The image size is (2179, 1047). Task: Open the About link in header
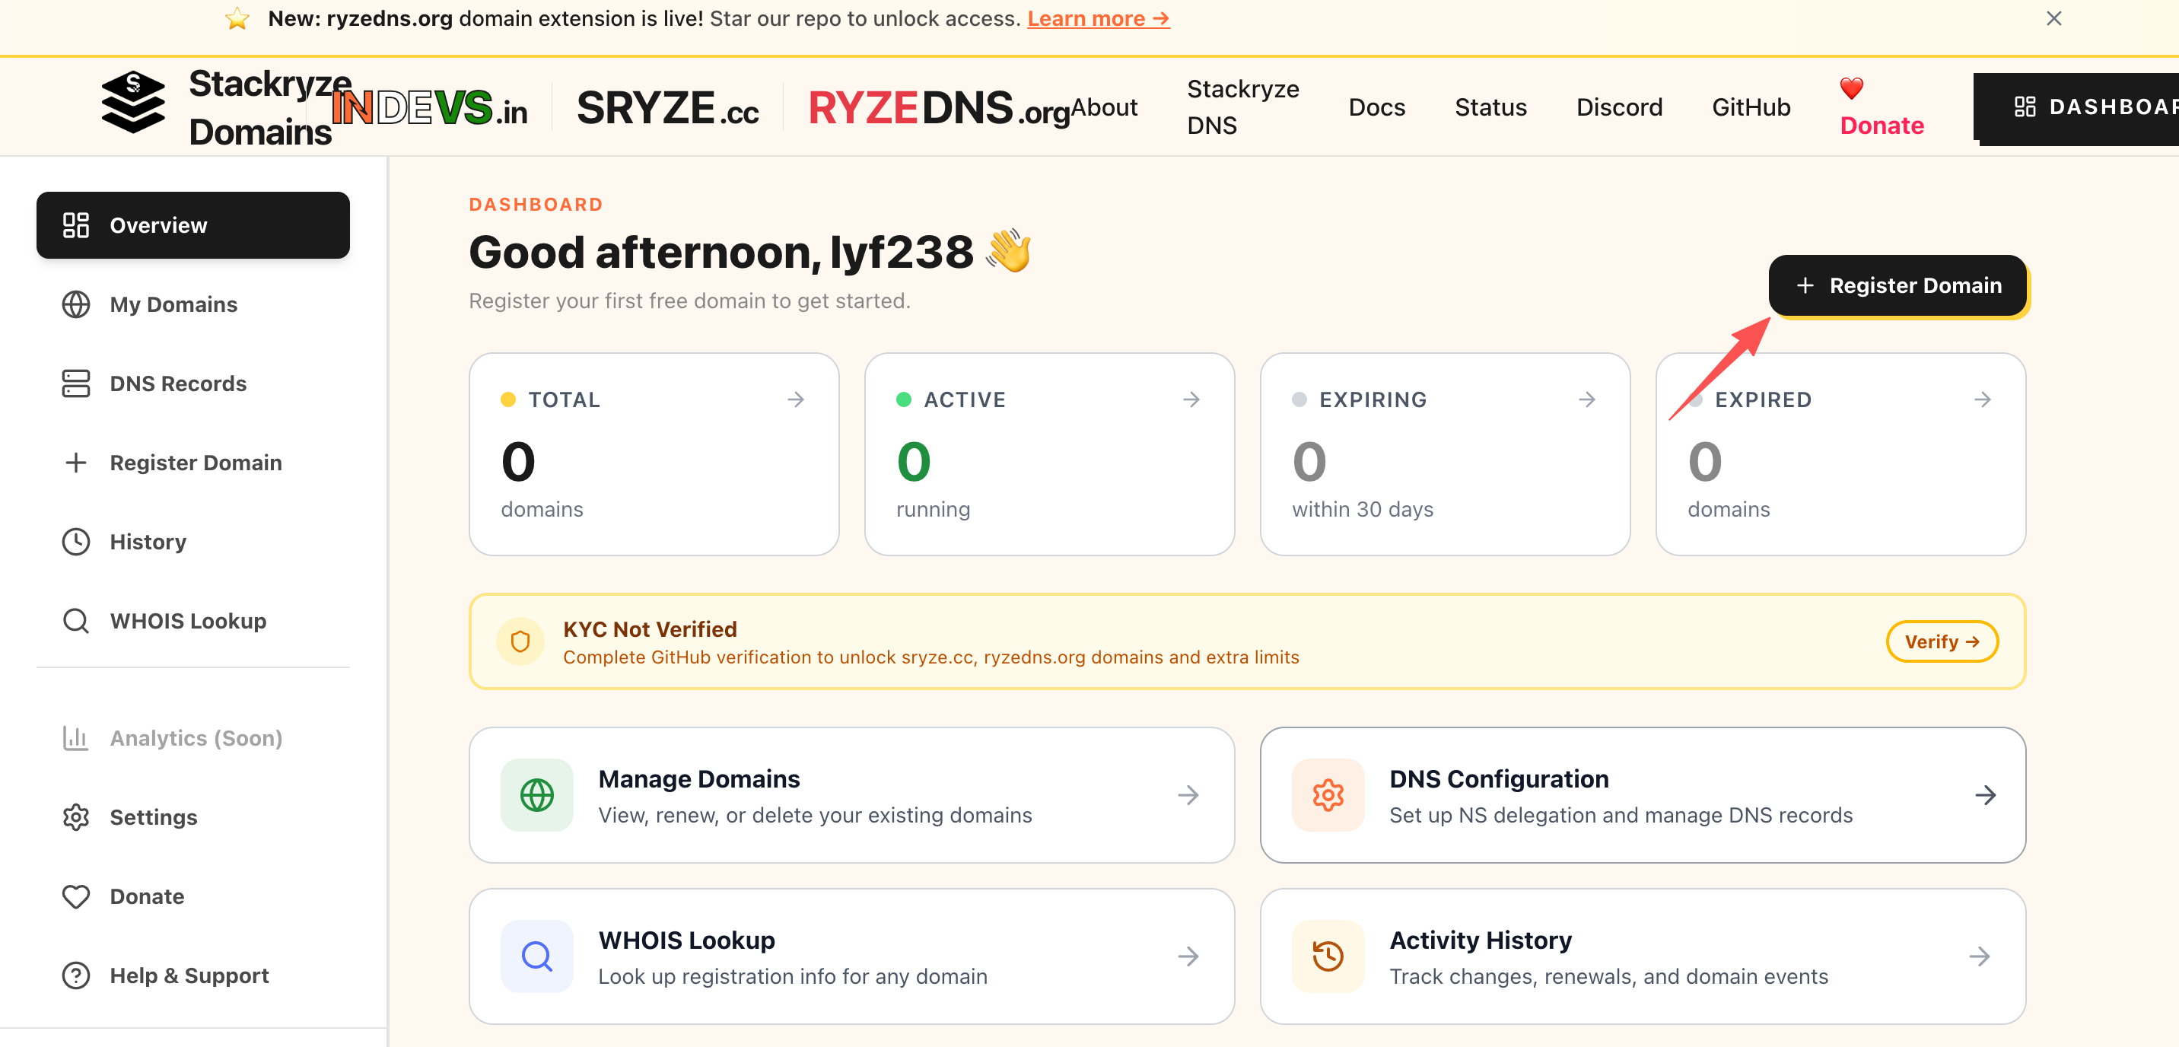click(x=1104, y=107)
